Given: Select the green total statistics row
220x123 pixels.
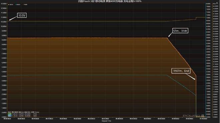Looking at the screenshot, I should (24, 114).
